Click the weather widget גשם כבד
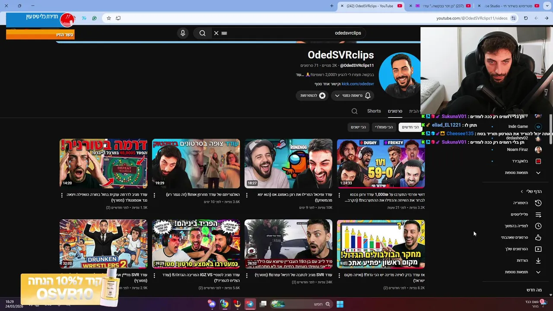 536,304
